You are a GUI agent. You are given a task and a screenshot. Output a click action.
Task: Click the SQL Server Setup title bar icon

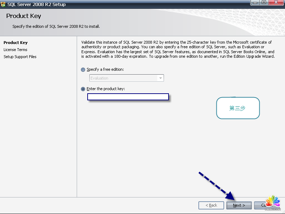click(3, 4)
